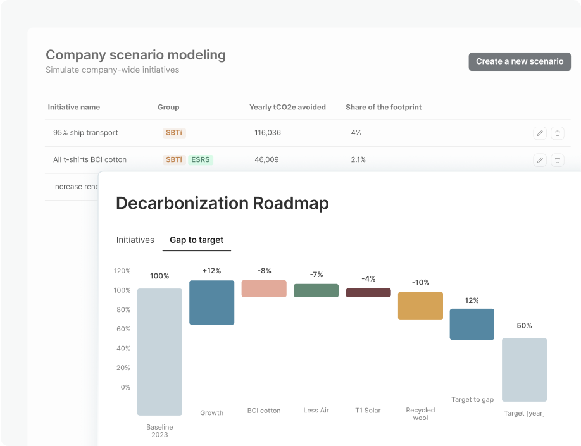Screen dimensions: 581x446
Task: Click the ESRS group tag
Action: pos(201,160)
